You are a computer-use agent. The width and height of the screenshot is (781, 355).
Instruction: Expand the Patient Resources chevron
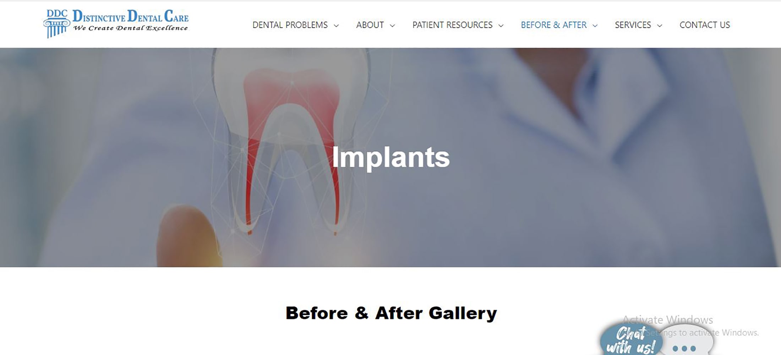click(501, 26)
